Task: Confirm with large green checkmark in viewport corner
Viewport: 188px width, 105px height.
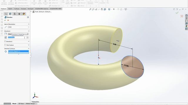Action: [x=177, y=13]
